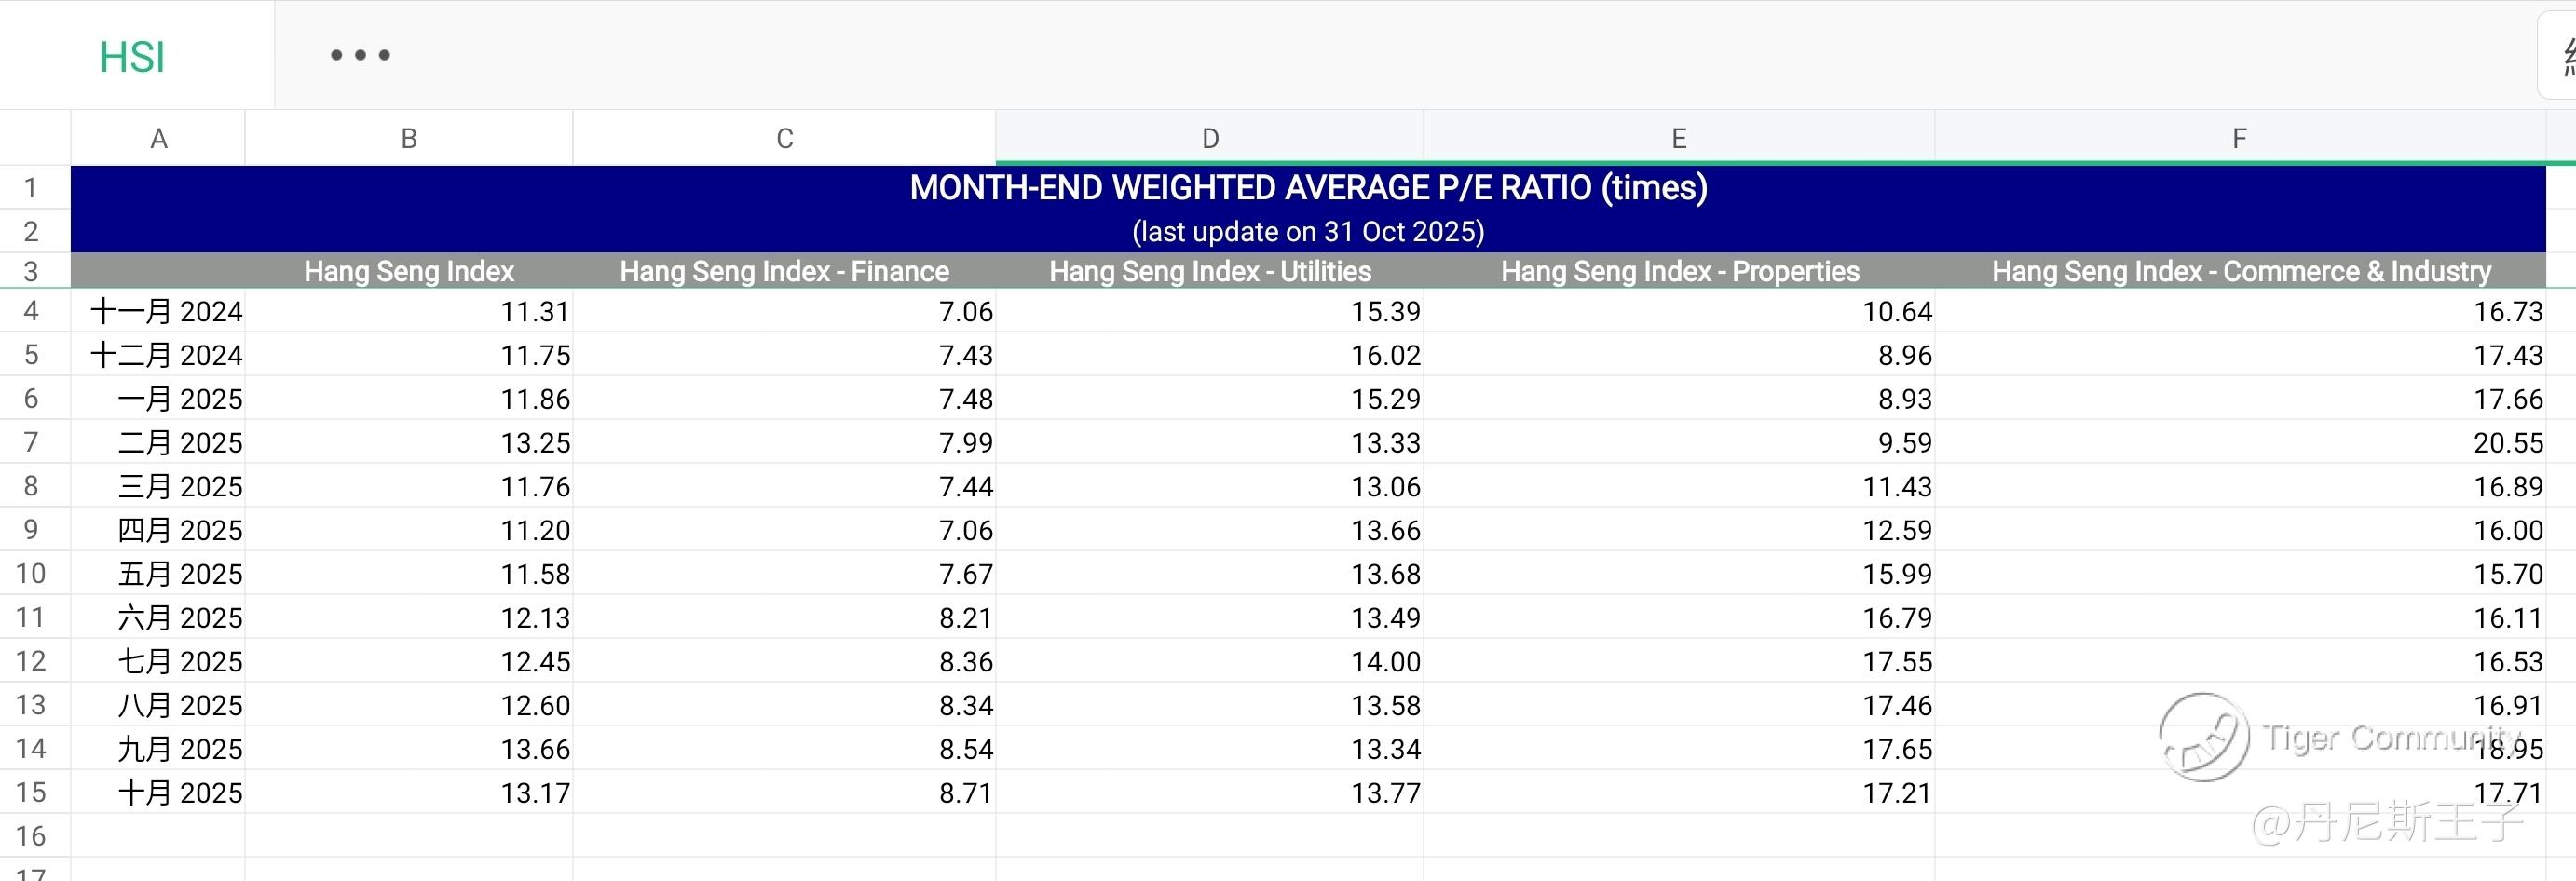
Task: Click the three-dots more sheets button
Action: tap(360, 55)
